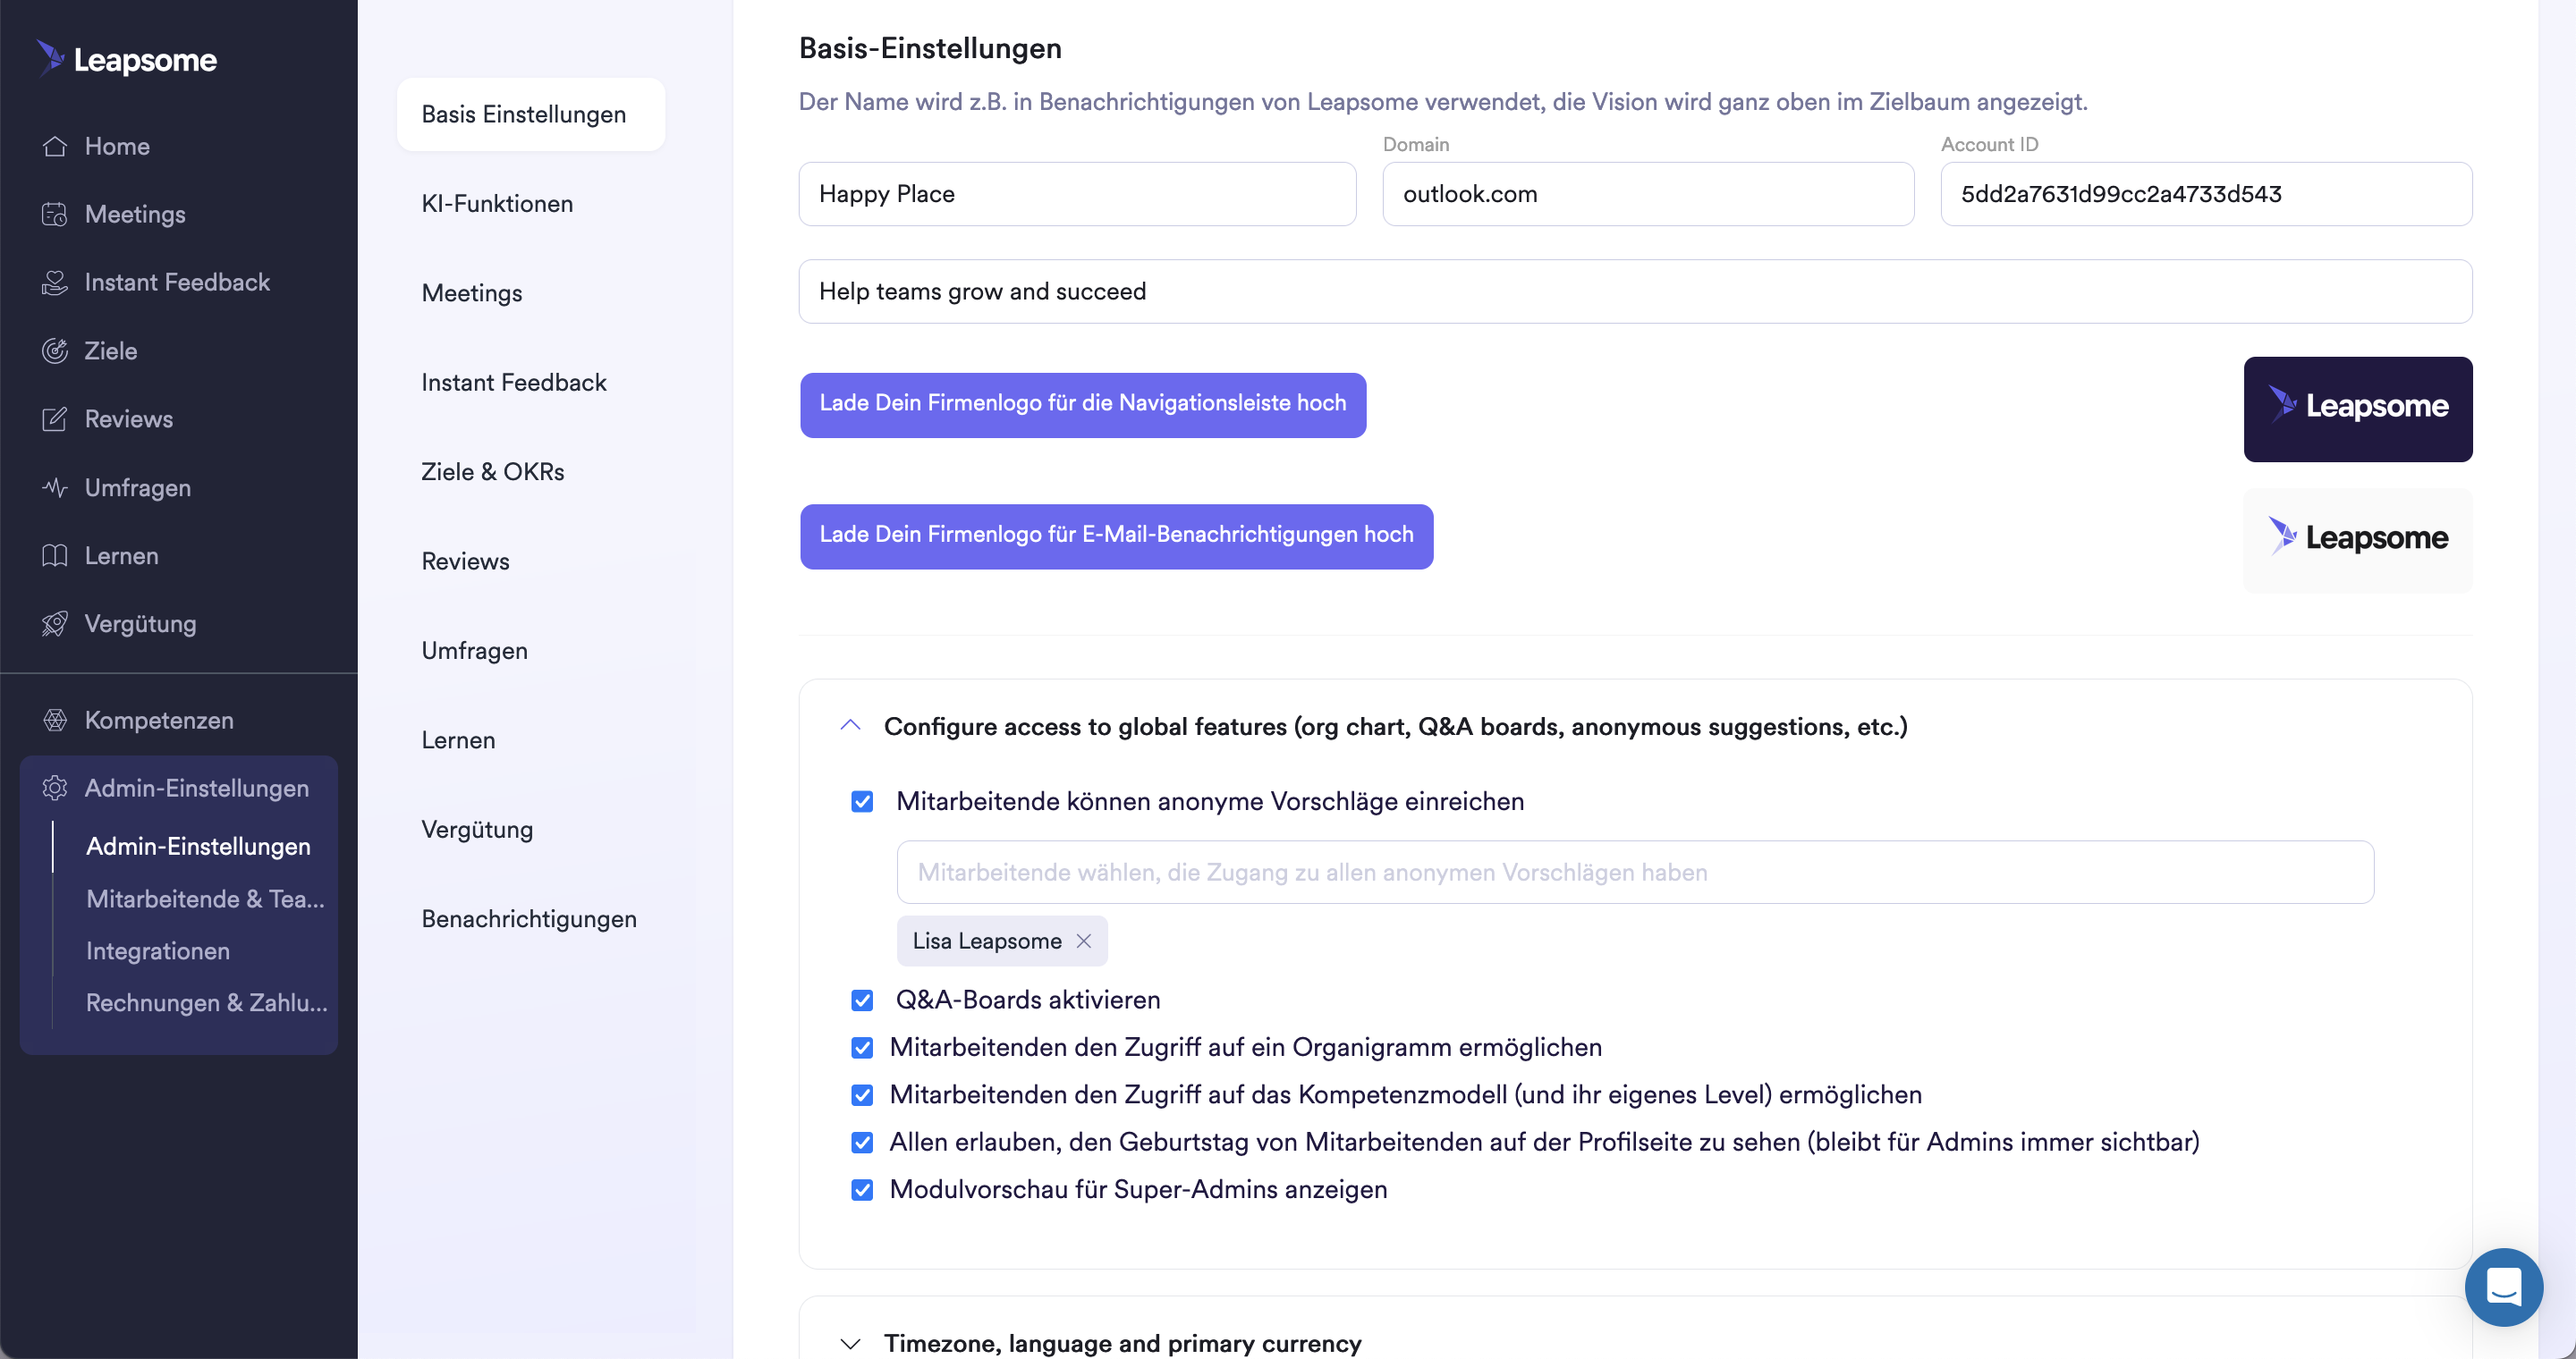Remove the Lisa Leapsome tag with the X
The height and width of the screenshot is (1359, 2576).
pos(1083,941)
